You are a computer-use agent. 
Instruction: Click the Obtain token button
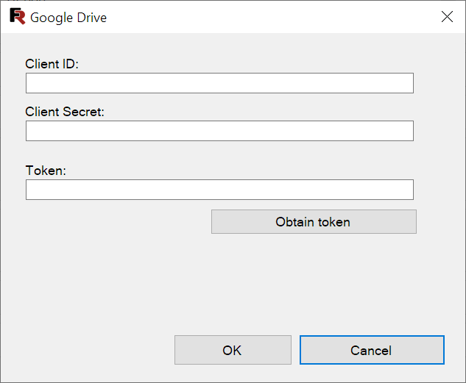(314, 221)
